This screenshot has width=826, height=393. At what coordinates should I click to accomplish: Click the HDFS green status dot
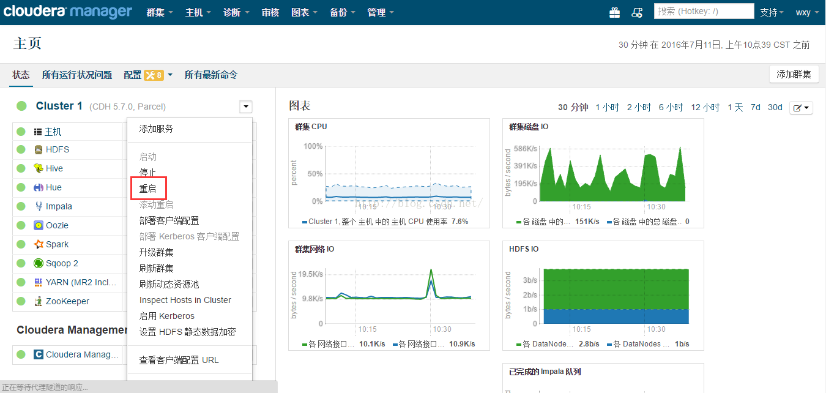21,149
